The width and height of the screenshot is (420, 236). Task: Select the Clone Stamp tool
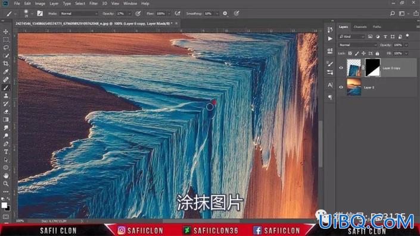click(x=5, y=96)
